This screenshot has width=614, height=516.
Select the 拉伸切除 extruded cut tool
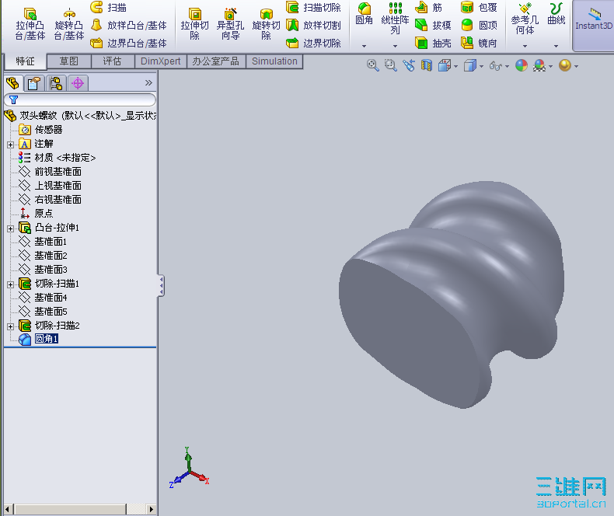pyautogui.click(x=194, y=23)
